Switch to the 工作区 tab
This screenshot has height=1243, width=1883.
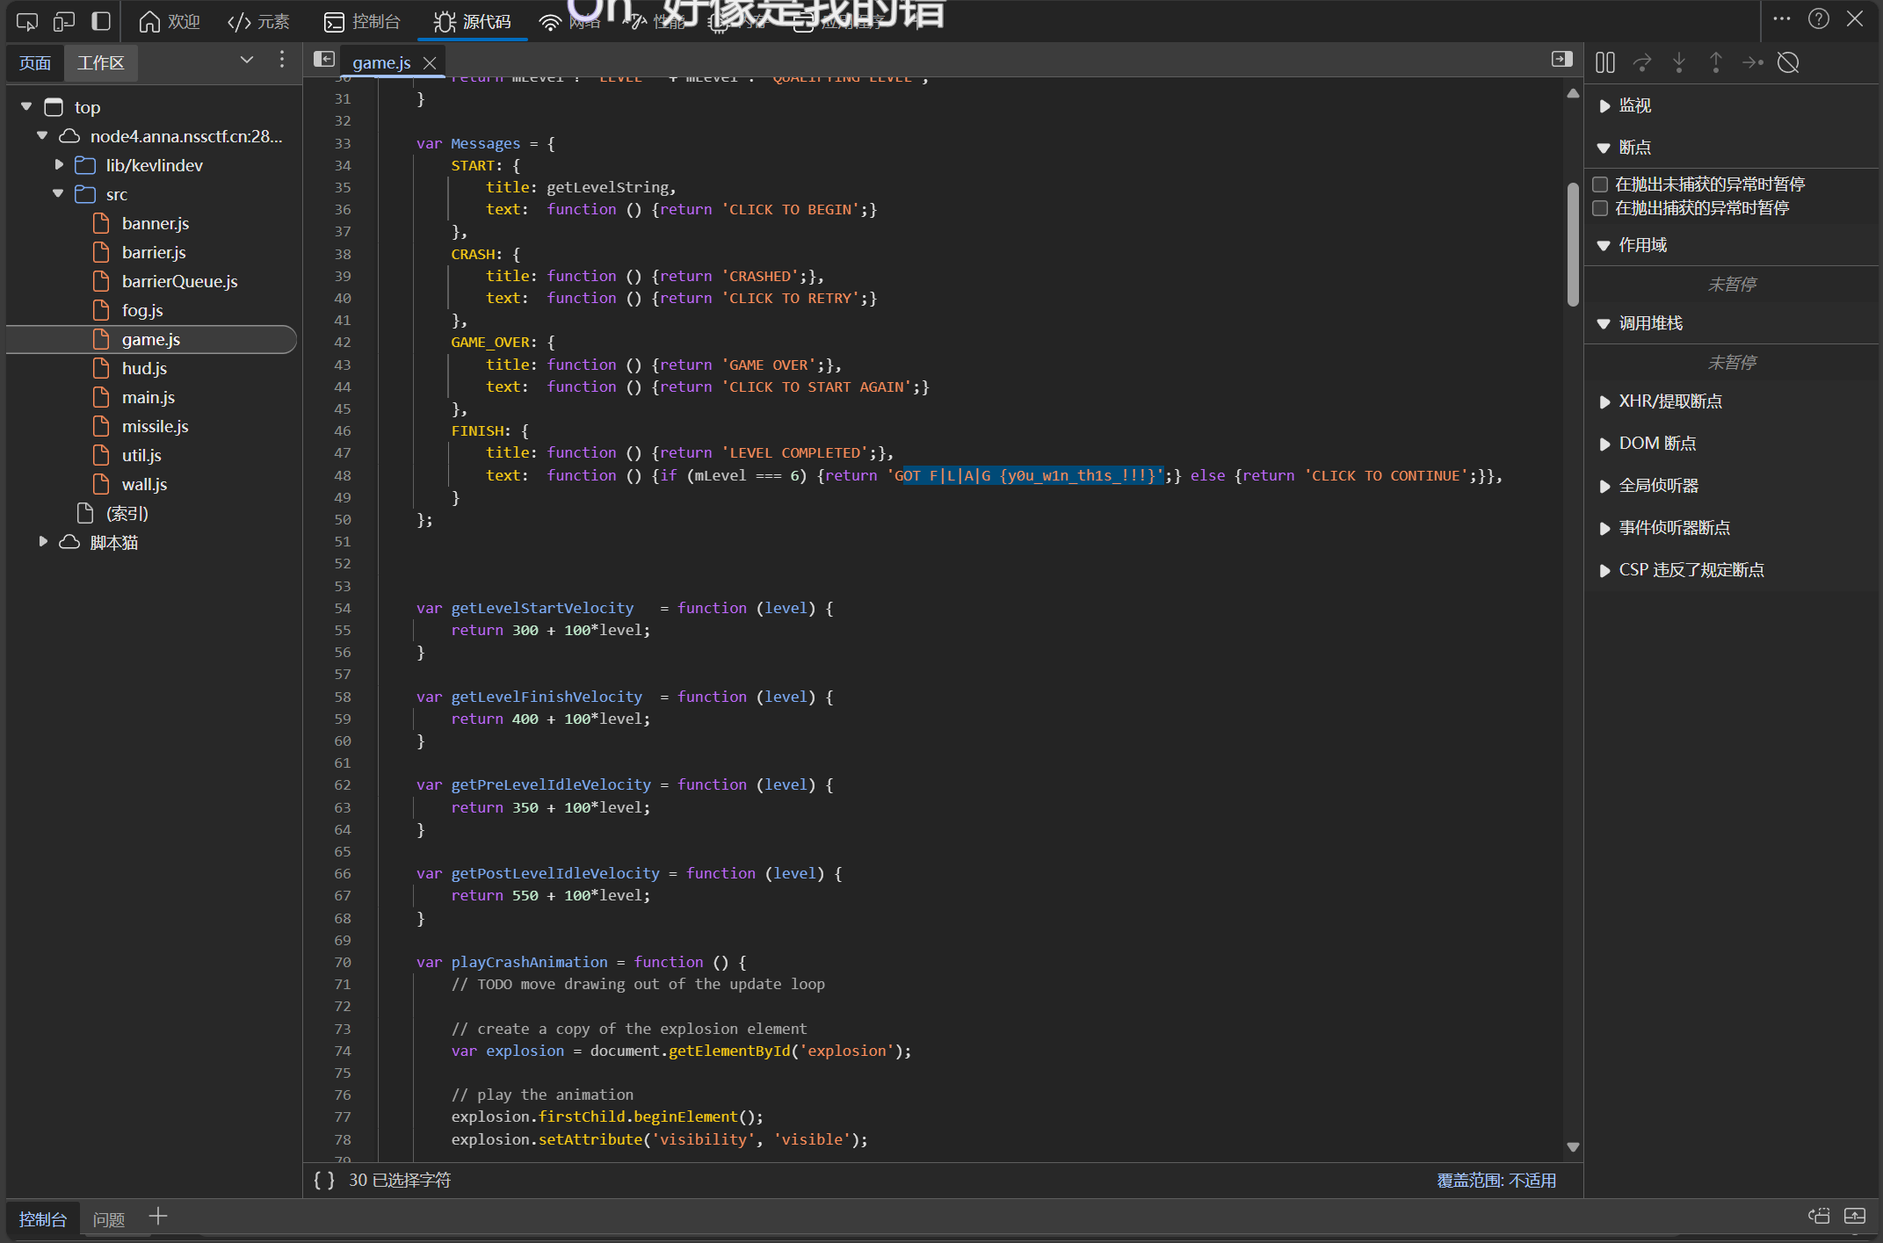click(100, 62)
